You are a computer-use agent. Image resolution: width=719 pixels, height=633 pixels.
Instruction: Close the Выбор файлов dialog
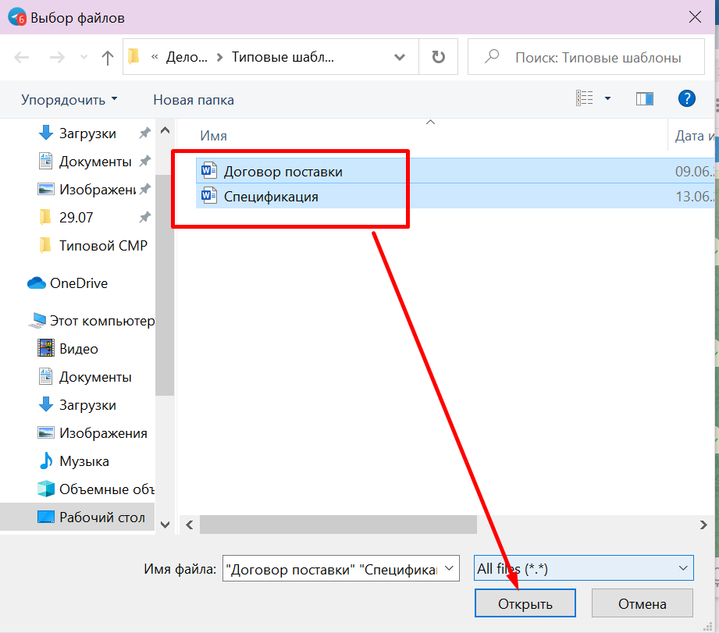click(x=695, y=17)
